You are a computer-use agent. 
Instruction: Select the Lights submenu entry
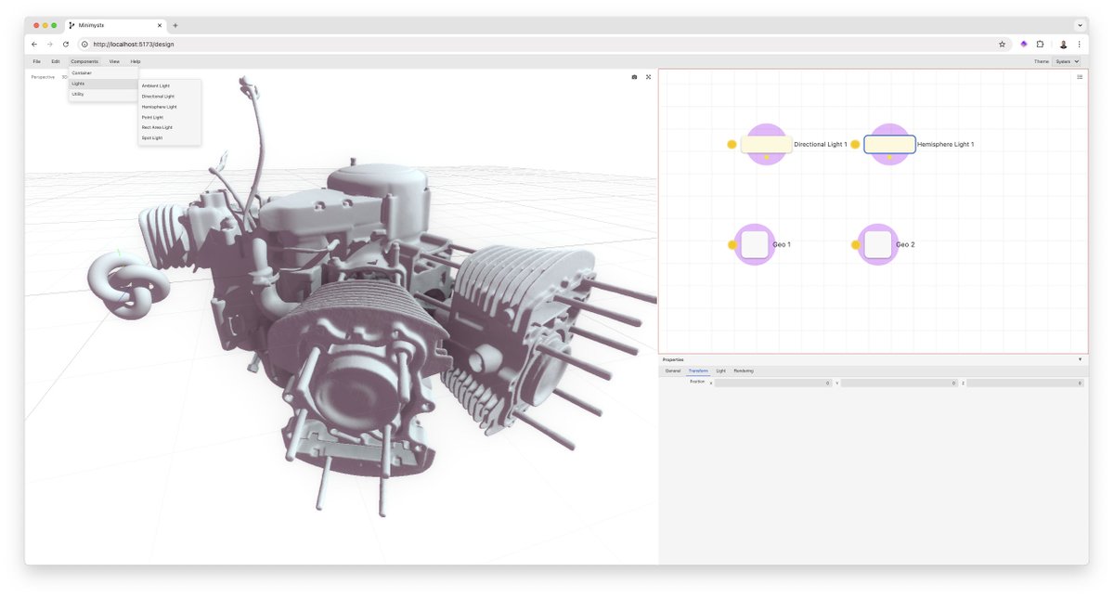[x=103, y=84]
